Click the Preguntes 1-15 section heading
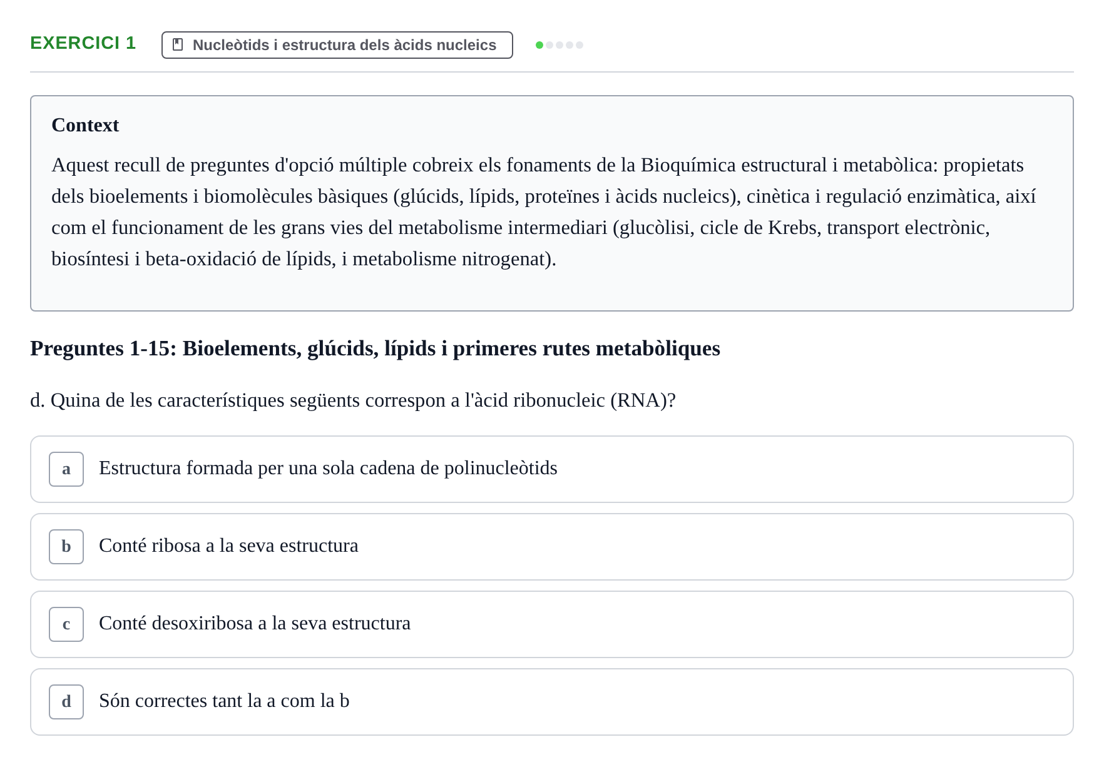Image resolution: width=1104 pixels, height=767 pixels. coord(375,348)
